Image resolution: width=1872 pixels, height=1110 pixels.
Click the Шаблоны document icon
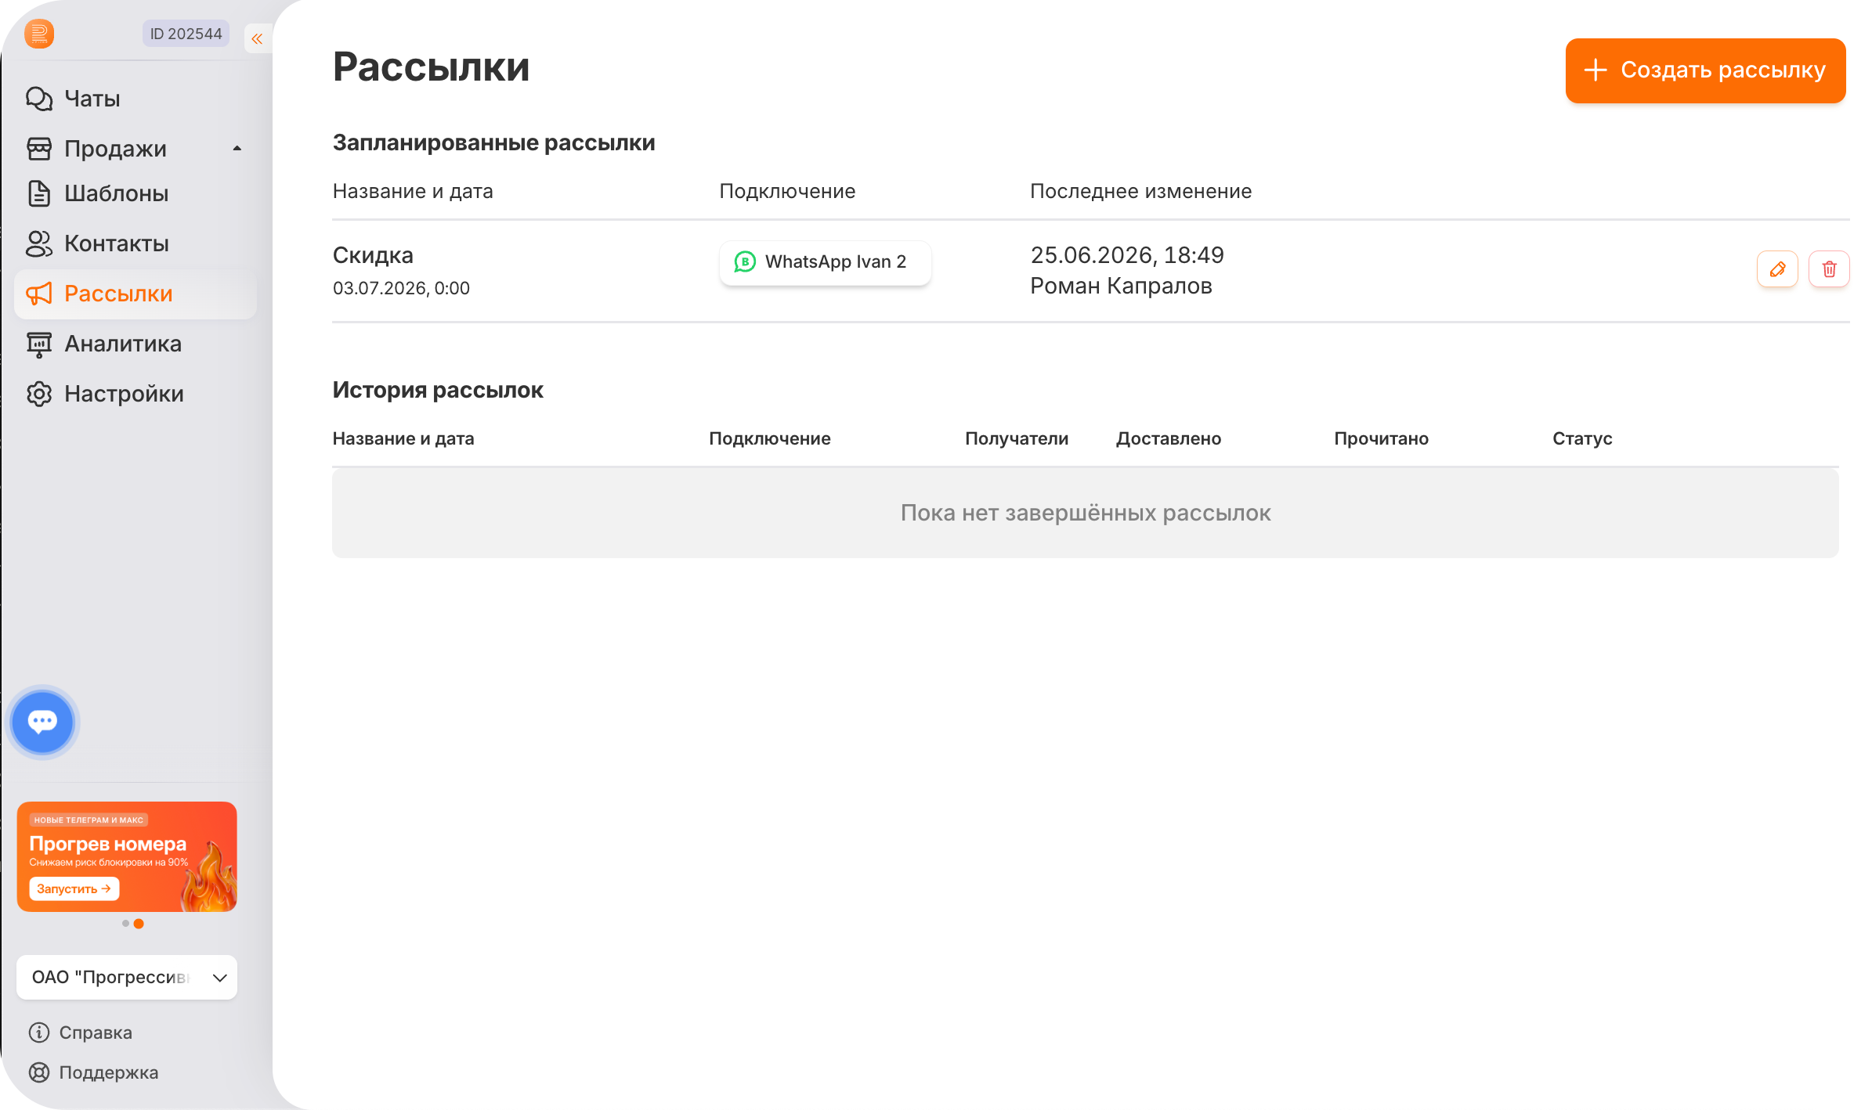pyautogui.click(x=39, y=193)
